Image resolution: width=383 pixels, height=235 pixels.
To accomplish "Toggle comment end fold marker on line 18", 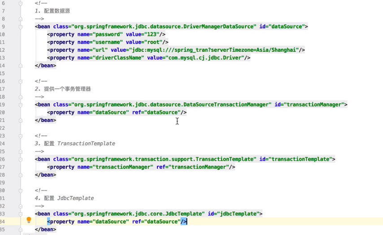I will click(x=21, y=97).
